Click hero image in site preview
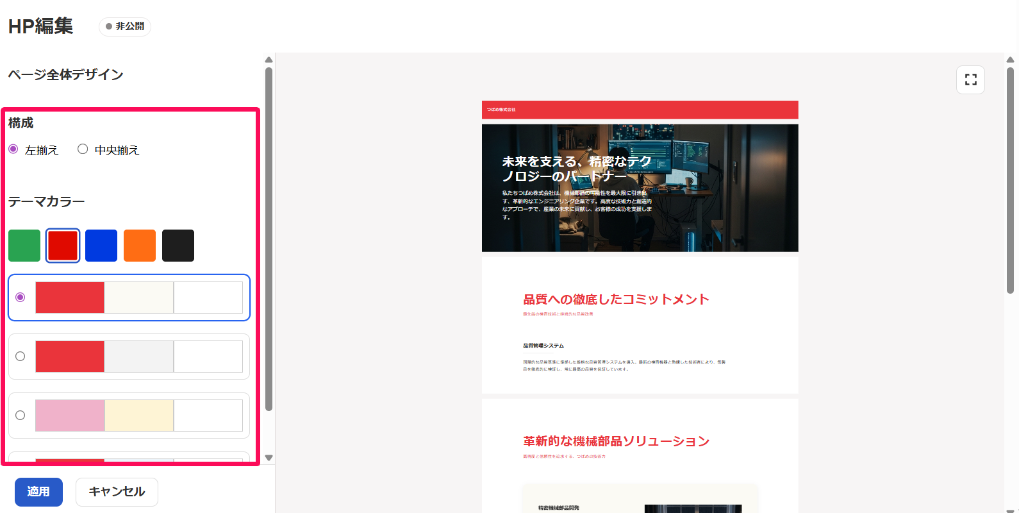Viewport: 1019px width, 513px height. click(x=640, y=188)
